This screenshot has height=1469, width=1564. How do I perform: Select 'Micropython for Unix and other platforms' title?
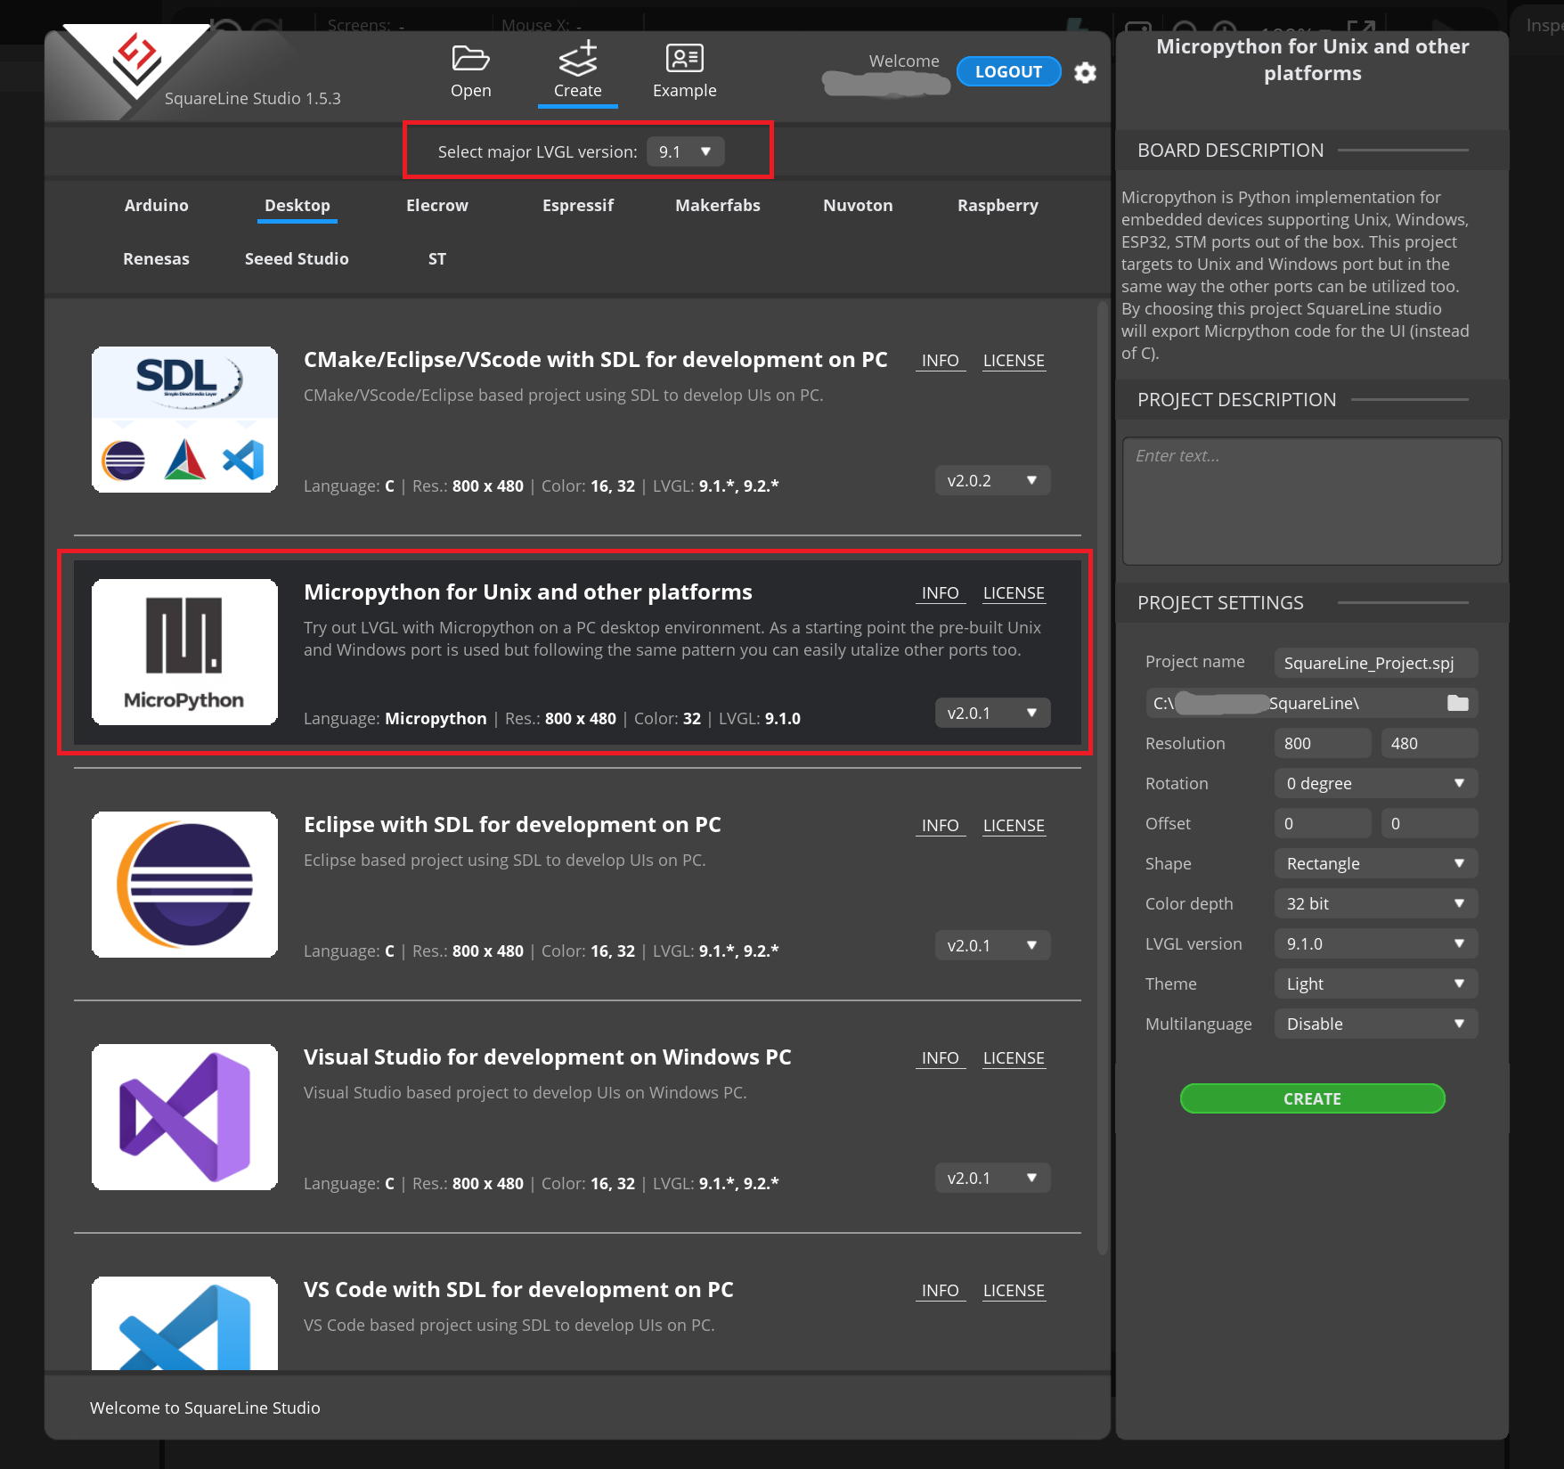pyautogui.click(x=528, y=592)
